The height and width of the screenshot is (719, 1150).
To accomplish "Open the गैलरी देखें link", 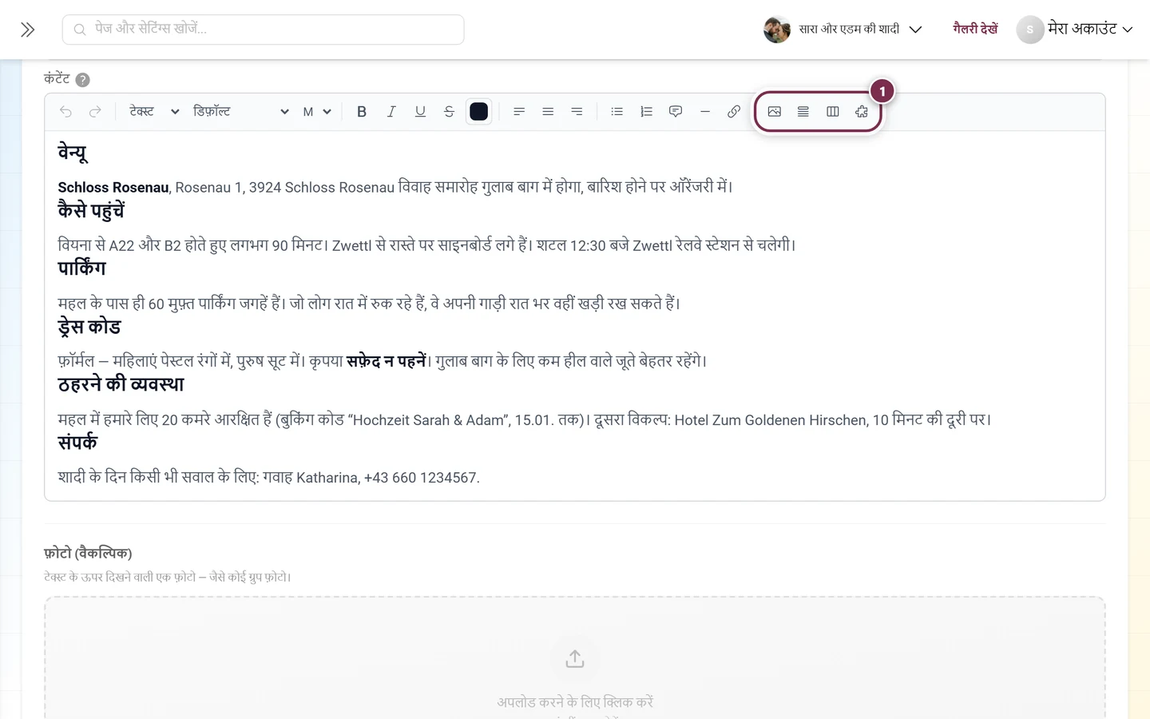I will tap(975, 29).
